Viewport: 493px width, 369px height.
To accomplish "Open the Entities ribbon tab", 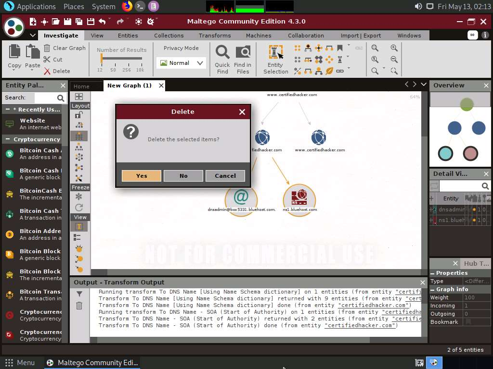I will coord(128,36).
